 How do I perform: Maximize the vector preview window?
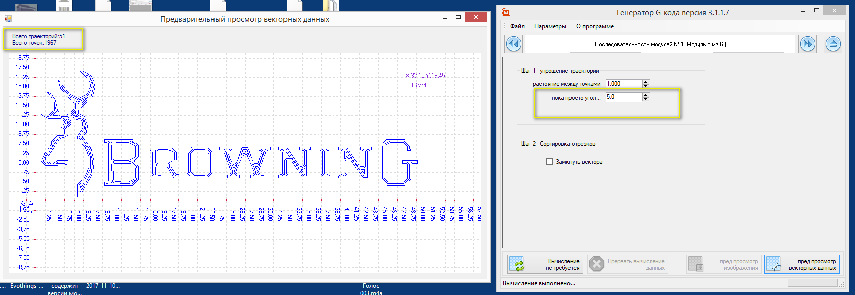458,17
